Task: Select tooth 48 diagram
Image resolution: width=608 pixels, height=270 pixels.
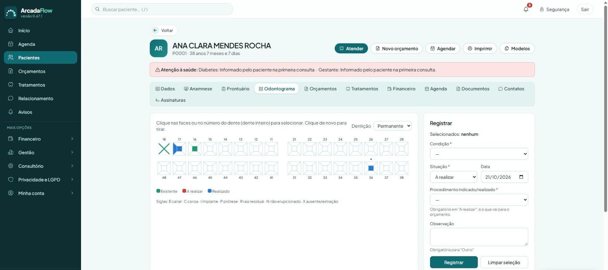Action: (x=164, y=168)
